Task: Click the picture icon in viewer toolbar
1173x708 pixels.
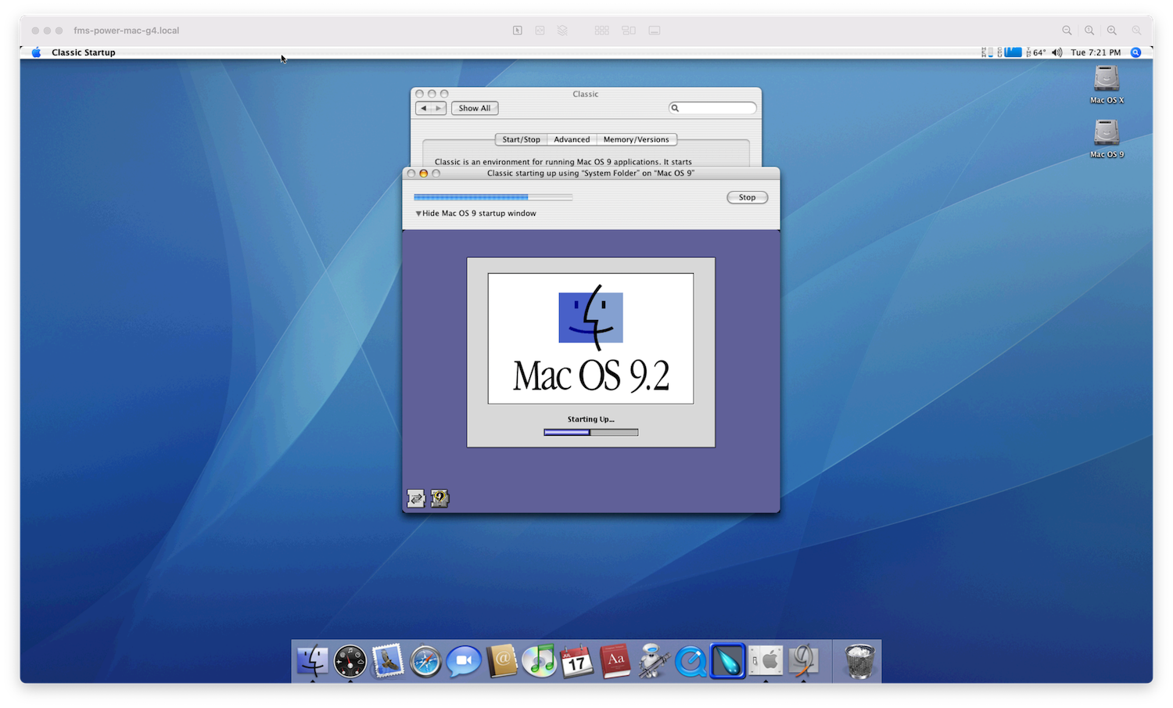Action: [x=540, y=31]
